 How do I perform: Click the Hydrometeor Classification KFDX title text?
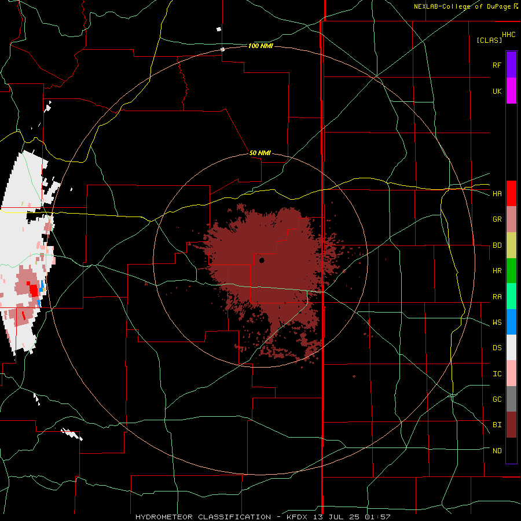tap(263, 517)
